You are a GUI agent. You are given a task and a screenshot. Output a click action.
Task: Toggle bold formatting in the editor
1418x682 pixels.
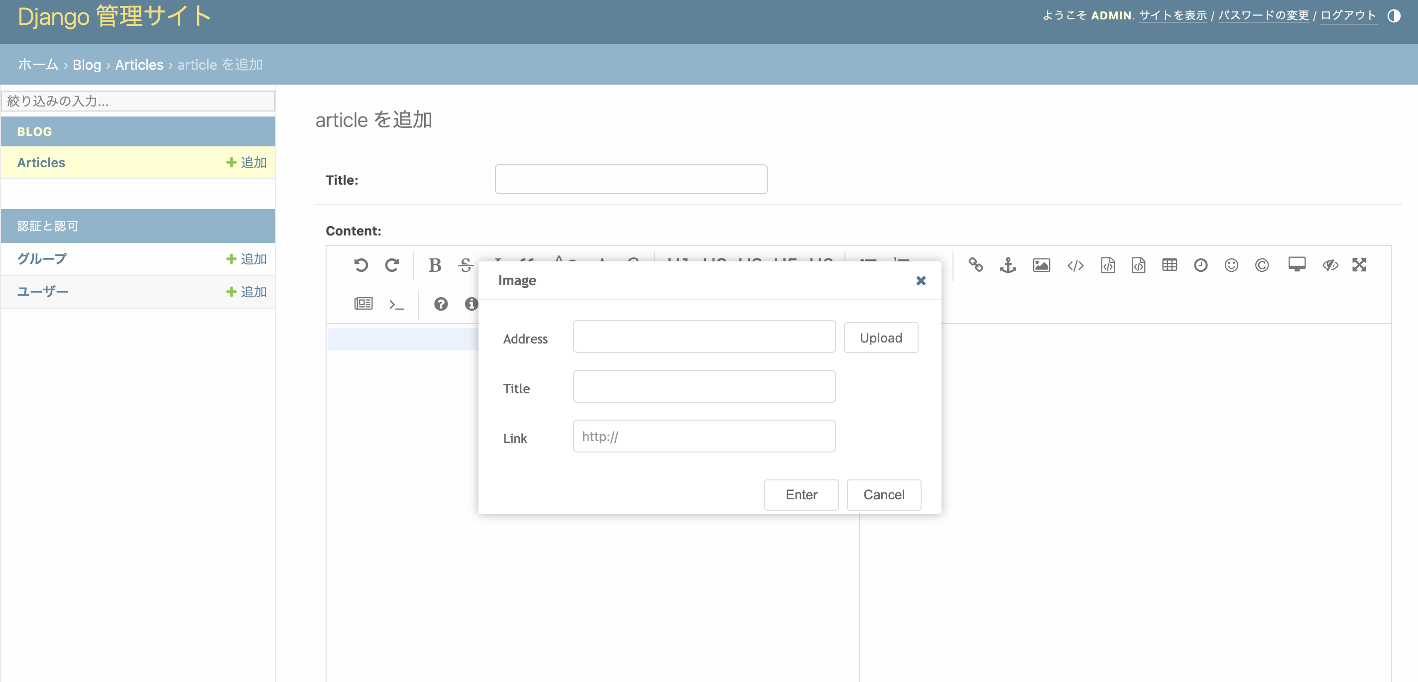434,265
